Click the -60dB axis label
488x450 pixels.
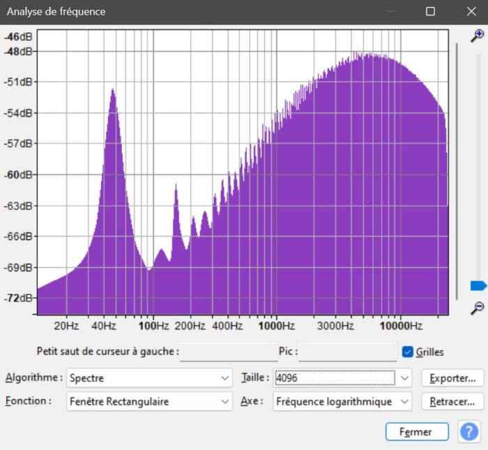tap(18, 174)
